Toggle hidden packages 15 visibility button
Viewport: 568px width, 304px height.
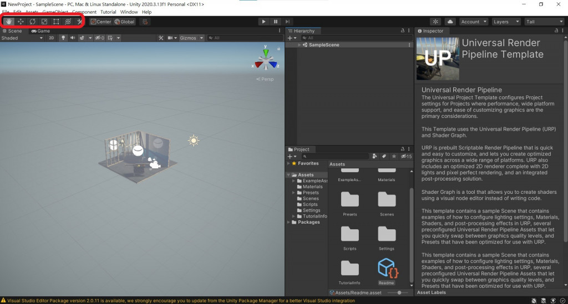click(406, 157)
